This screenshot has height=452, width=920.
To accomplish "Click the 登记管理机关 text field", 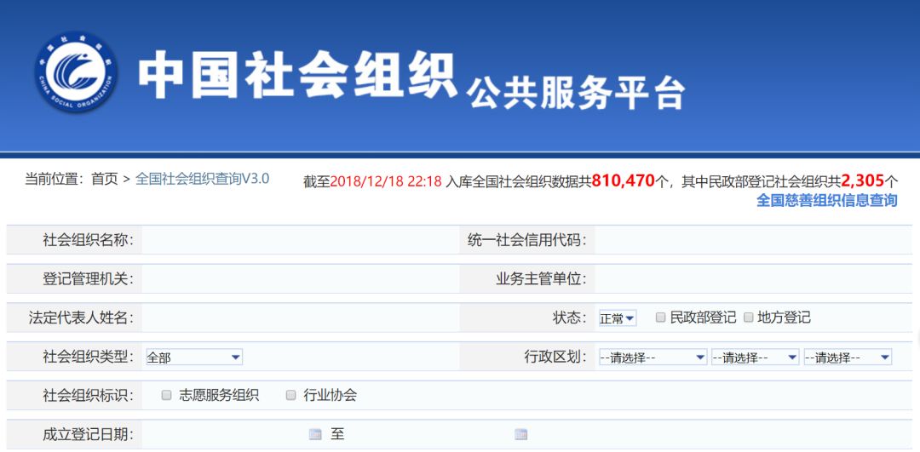I will pos(298,278).
